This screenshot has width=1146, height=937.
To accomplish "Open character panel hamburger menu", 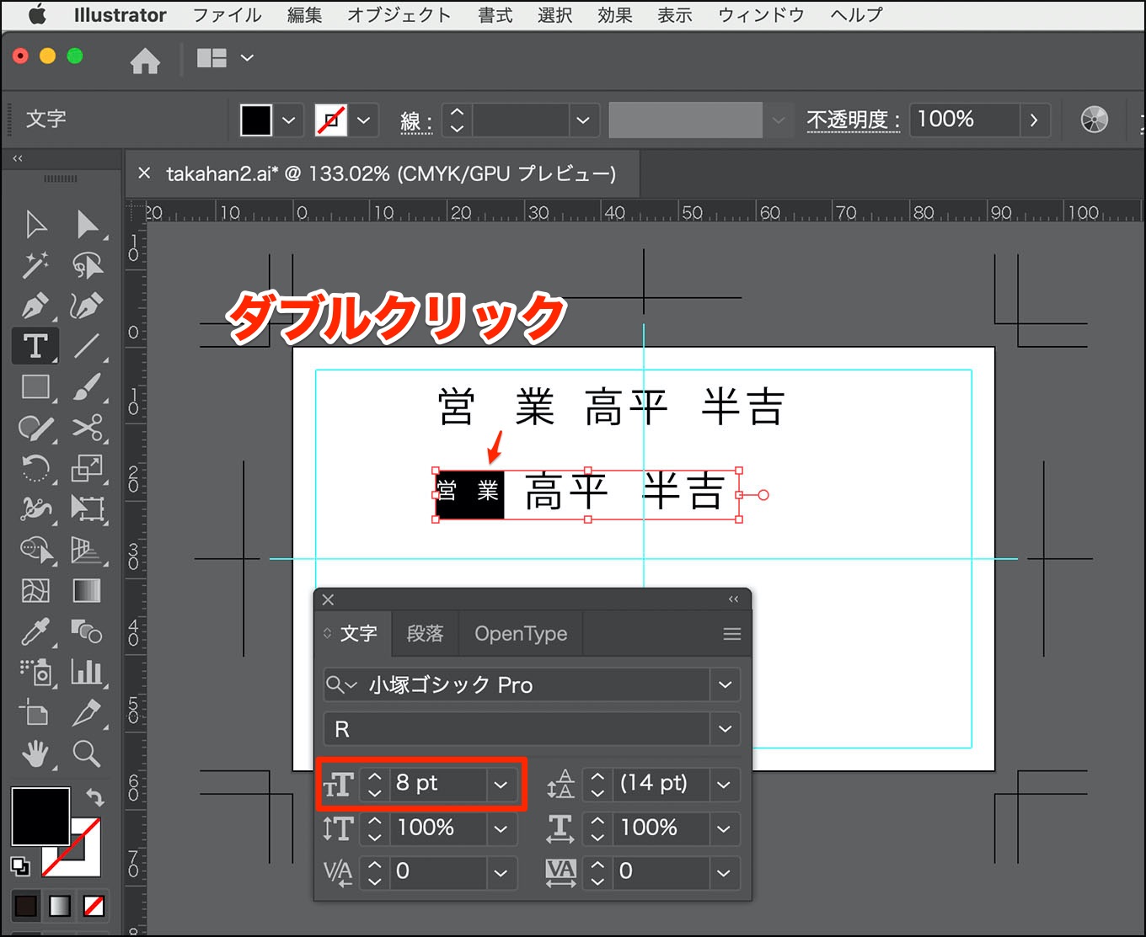I will (x=732, y=634).
